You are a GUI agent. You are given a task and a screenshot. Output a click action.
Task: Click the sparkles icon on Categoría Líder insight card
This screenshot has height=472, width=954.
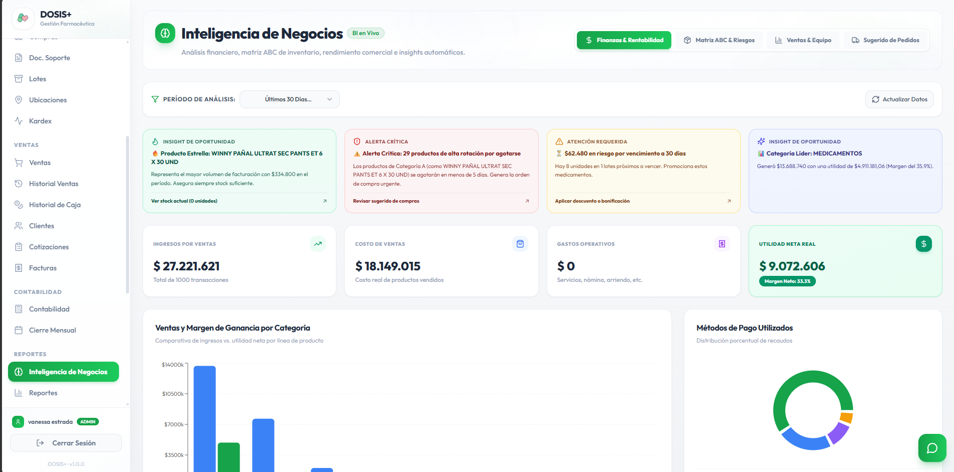pyautogui.click(x=761, y=141)
